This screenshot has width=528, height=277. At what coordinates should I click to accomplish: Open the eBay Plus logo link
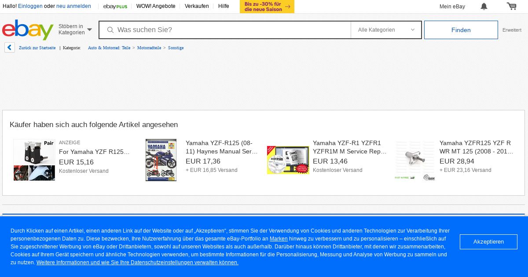click(115, 6)
